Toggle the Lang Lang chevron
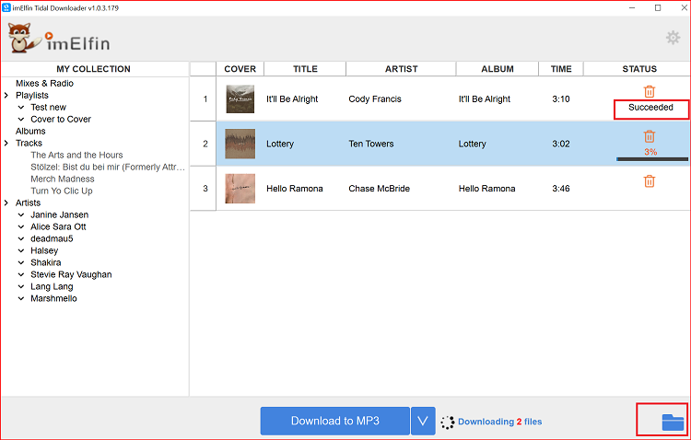 tap(20, 286)
